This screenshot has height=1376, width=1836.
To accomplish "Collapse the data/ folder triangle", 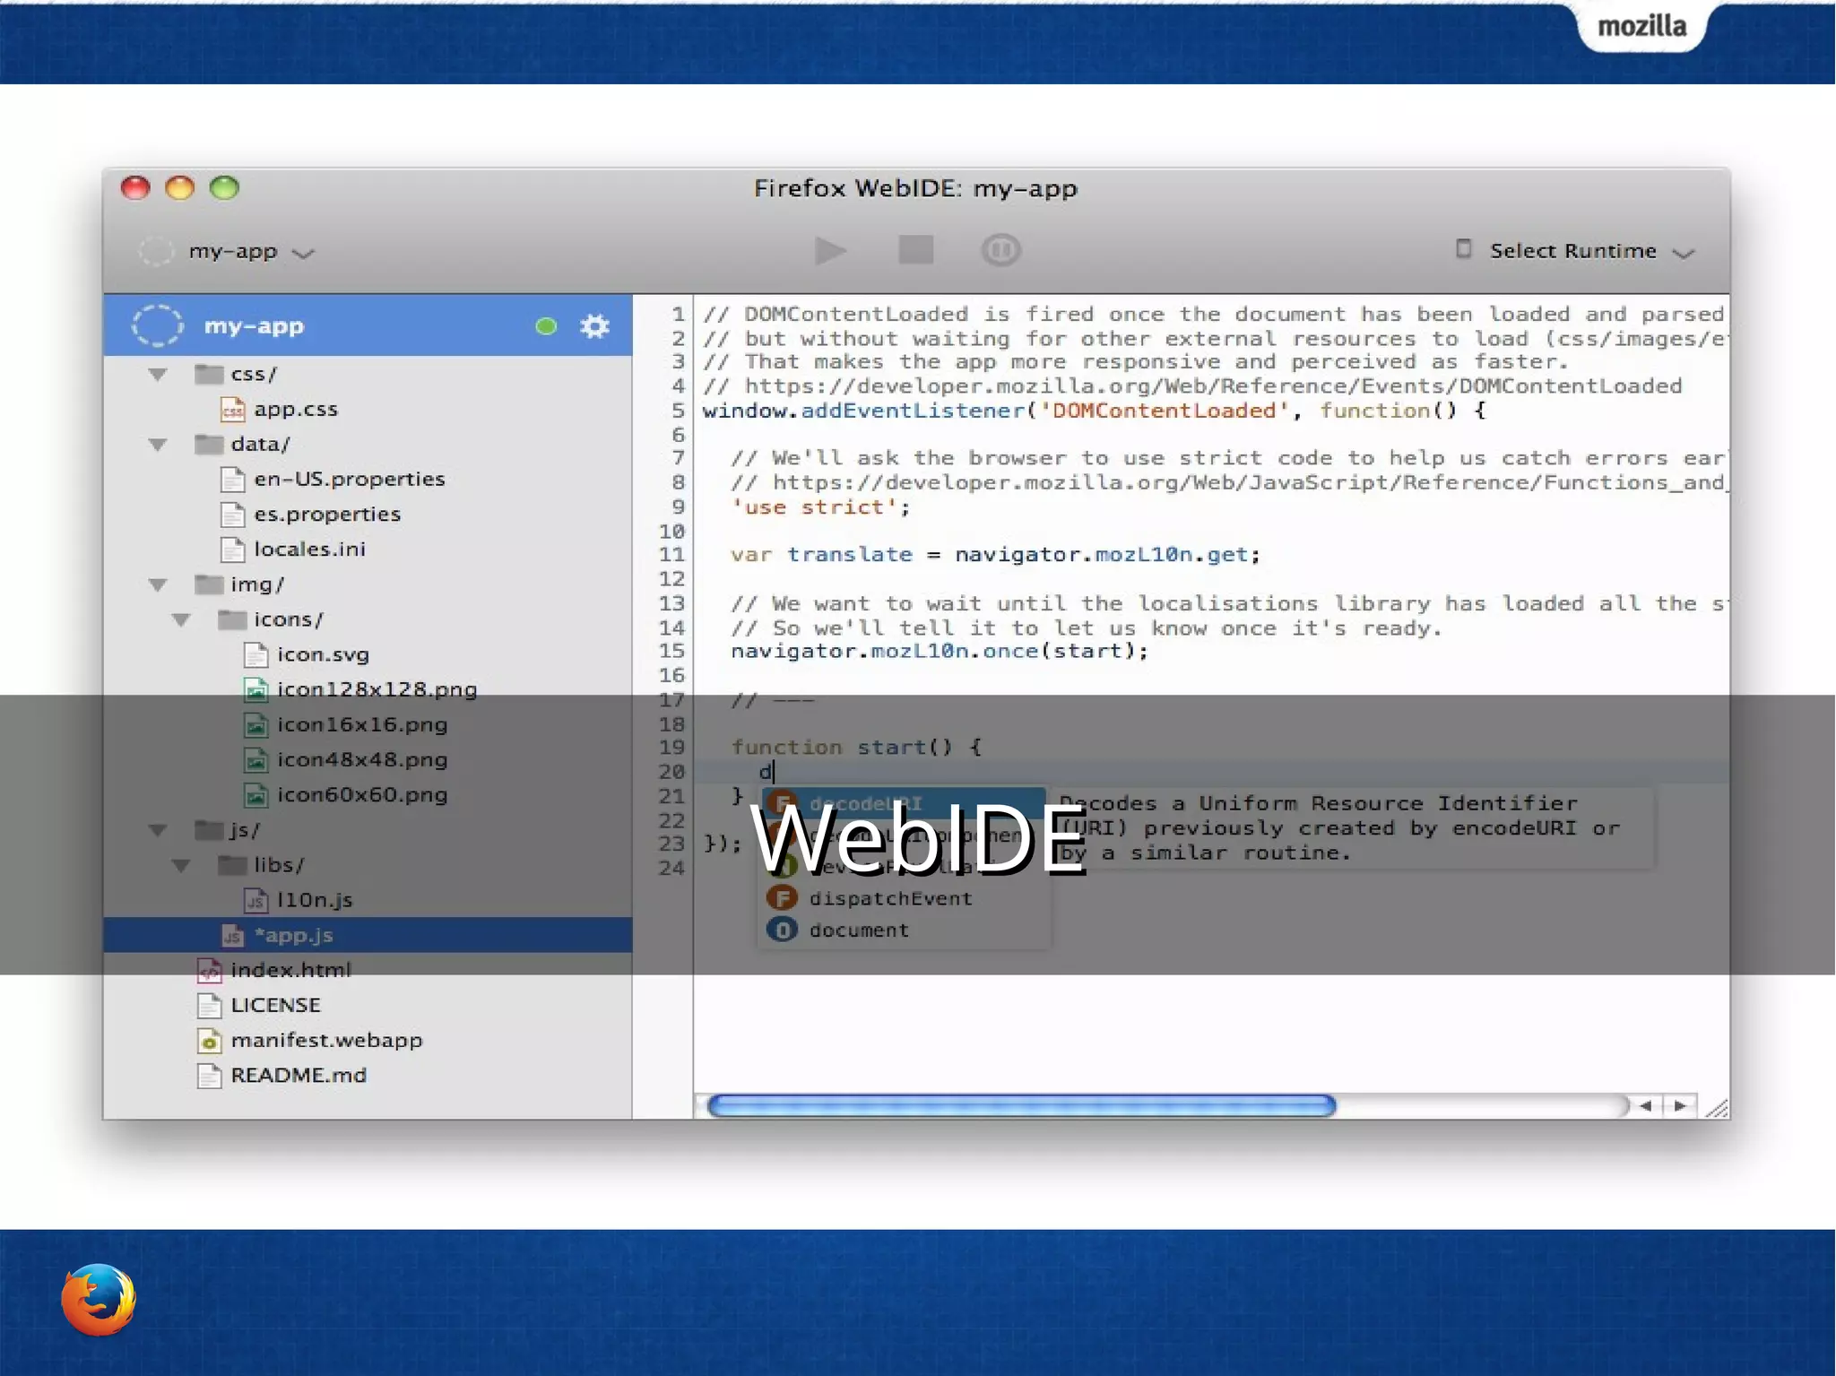I will [159, 445].
